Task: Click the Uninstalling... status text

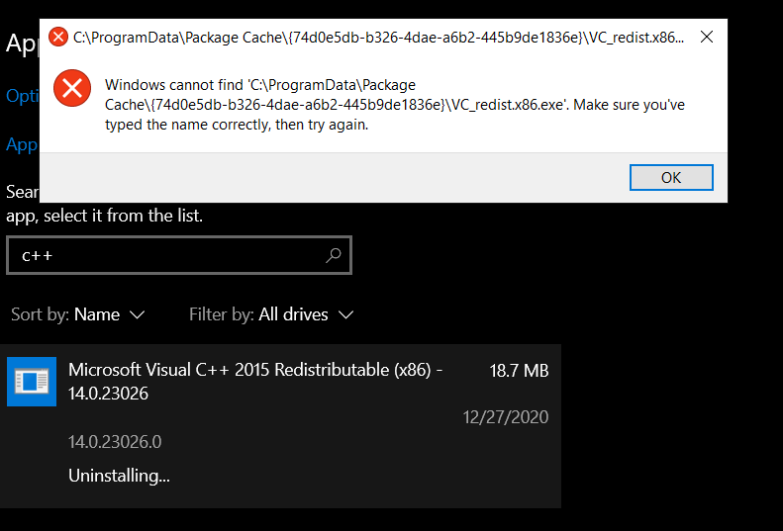Action: [x=119, y=476]
